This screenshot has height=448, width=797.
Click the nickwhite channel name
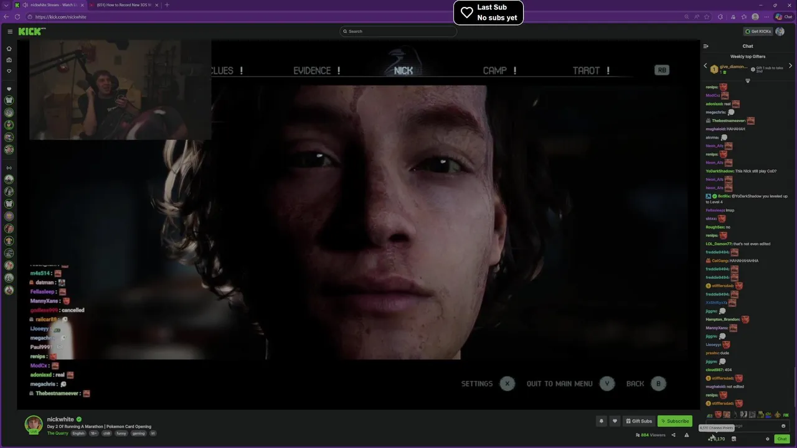60,419
